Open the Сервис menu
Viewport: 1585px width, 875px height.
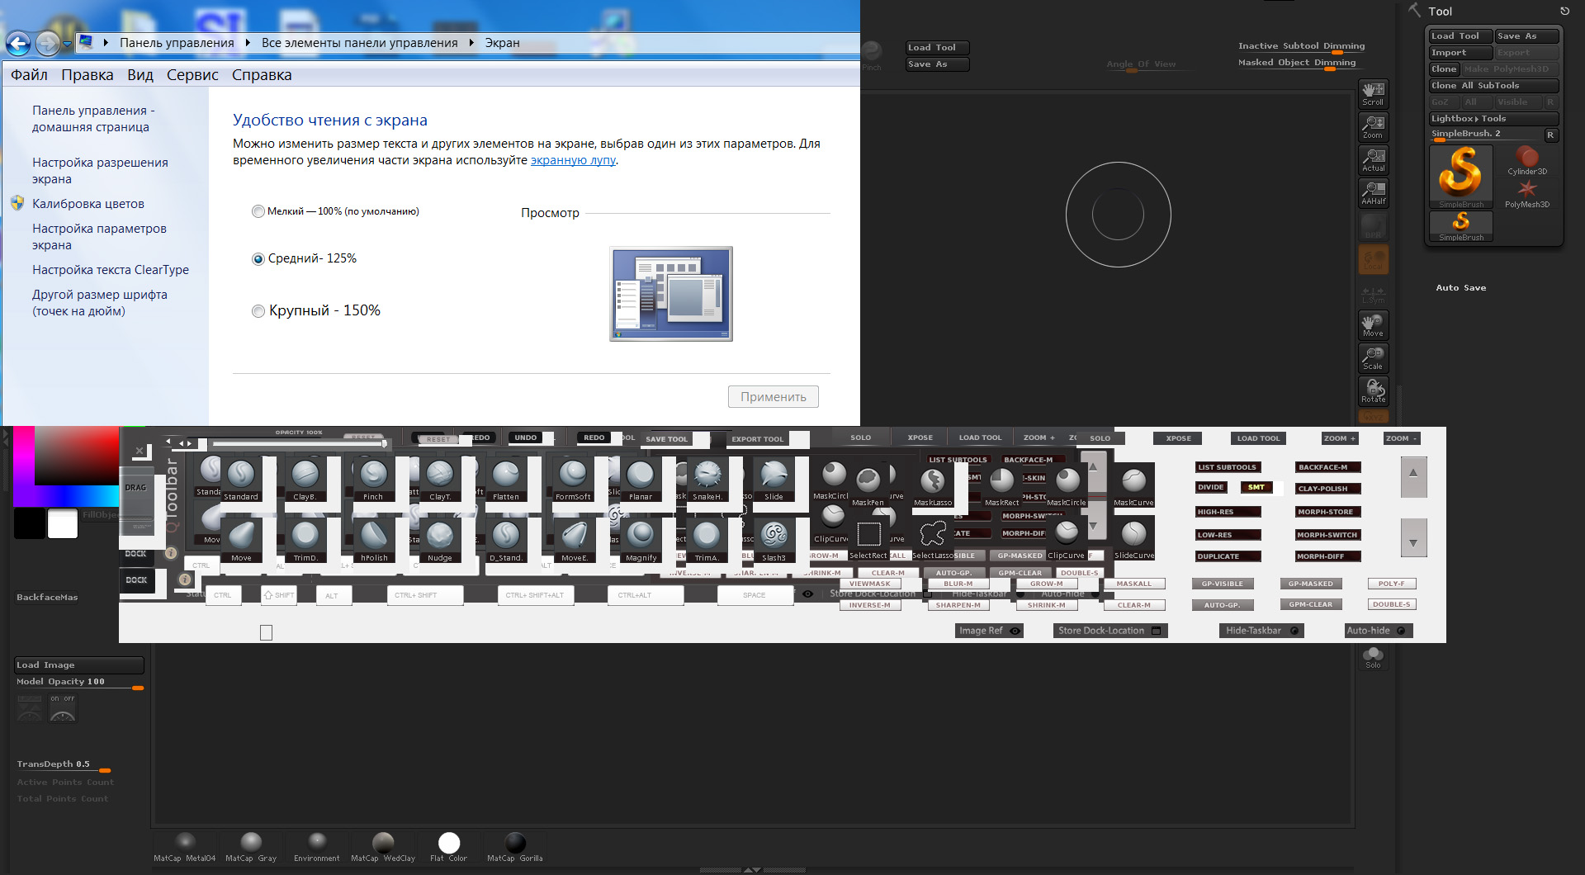coord(192,75)
